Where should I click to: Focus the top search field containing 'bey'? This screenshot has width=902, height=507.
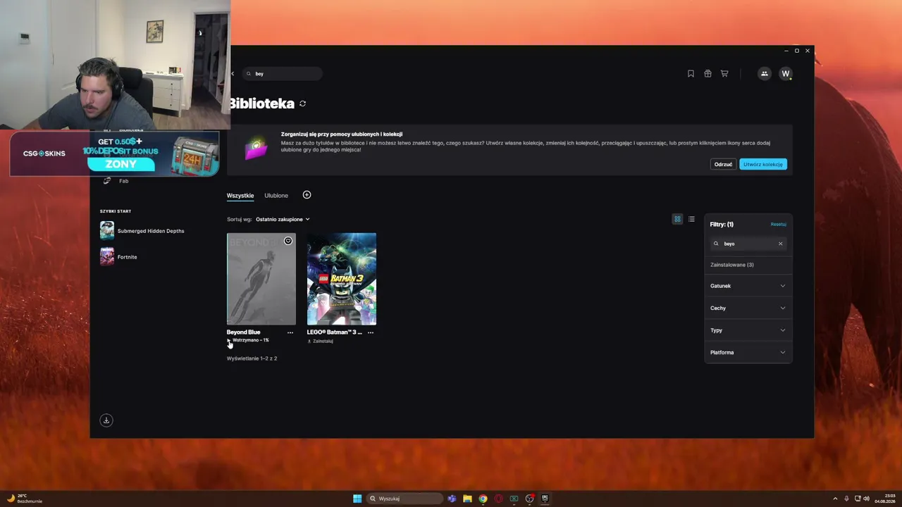283,73
